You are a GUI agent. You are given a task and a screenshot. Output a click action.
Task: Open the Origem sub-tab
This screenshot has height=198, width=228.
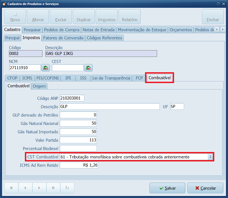click(39, 86)
